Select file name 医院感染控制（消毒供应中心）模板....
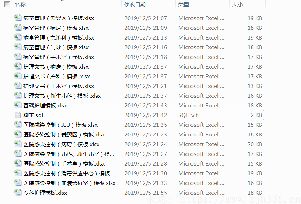The height and width of the screenshot is (204, 301). click(69, 173)
